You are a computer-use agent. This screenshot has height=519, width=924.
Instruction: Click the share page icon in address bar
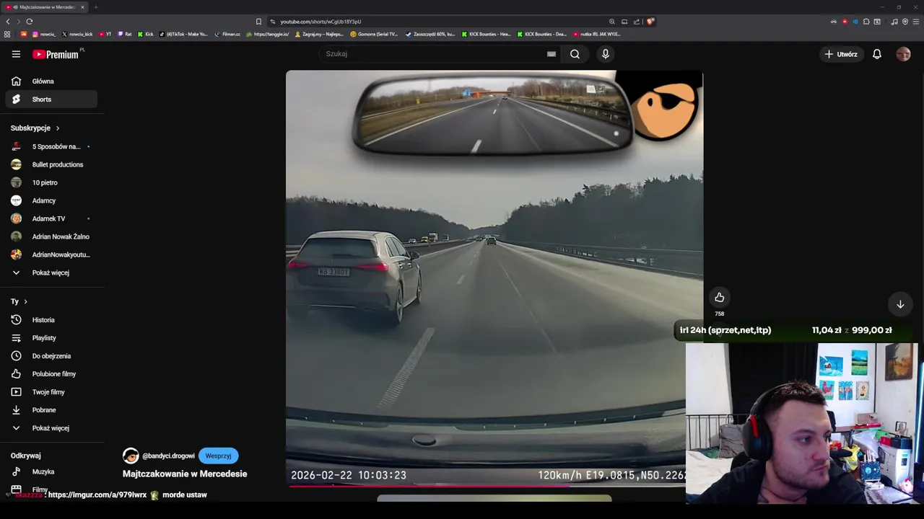pyautogui.click(x=637, y=22)
